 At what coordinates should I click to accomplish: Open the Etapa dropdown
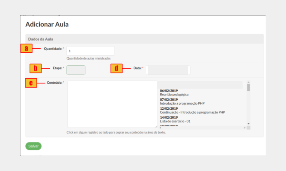(x=76, y=70)
